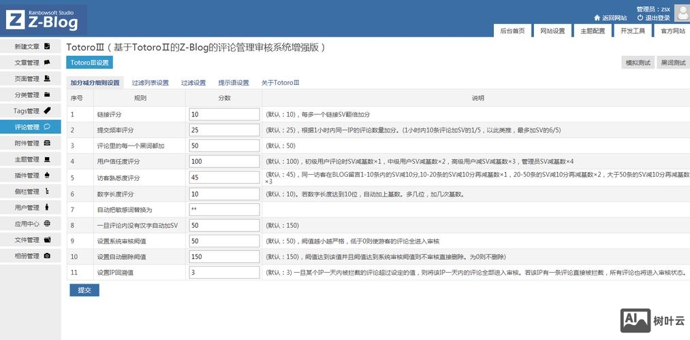Click the file management folder icon
Screen dimensions: 690x340
[x=47, y=239]
